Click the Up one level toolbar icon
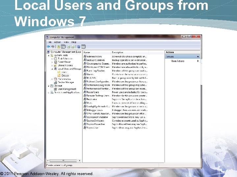Viewport: 237px width, 177px height. click(x=58, y=47)
